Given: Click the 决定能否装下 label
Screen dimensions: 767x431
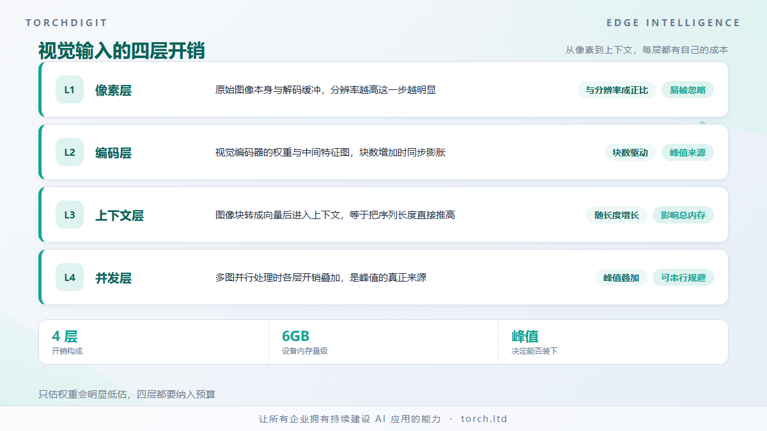Looking at the screenshot, I should pyautogui.click(x=534, y=351).
